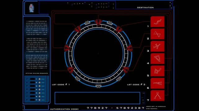
Task: Click the large empty message box below the gate
Action: point(97,98)
